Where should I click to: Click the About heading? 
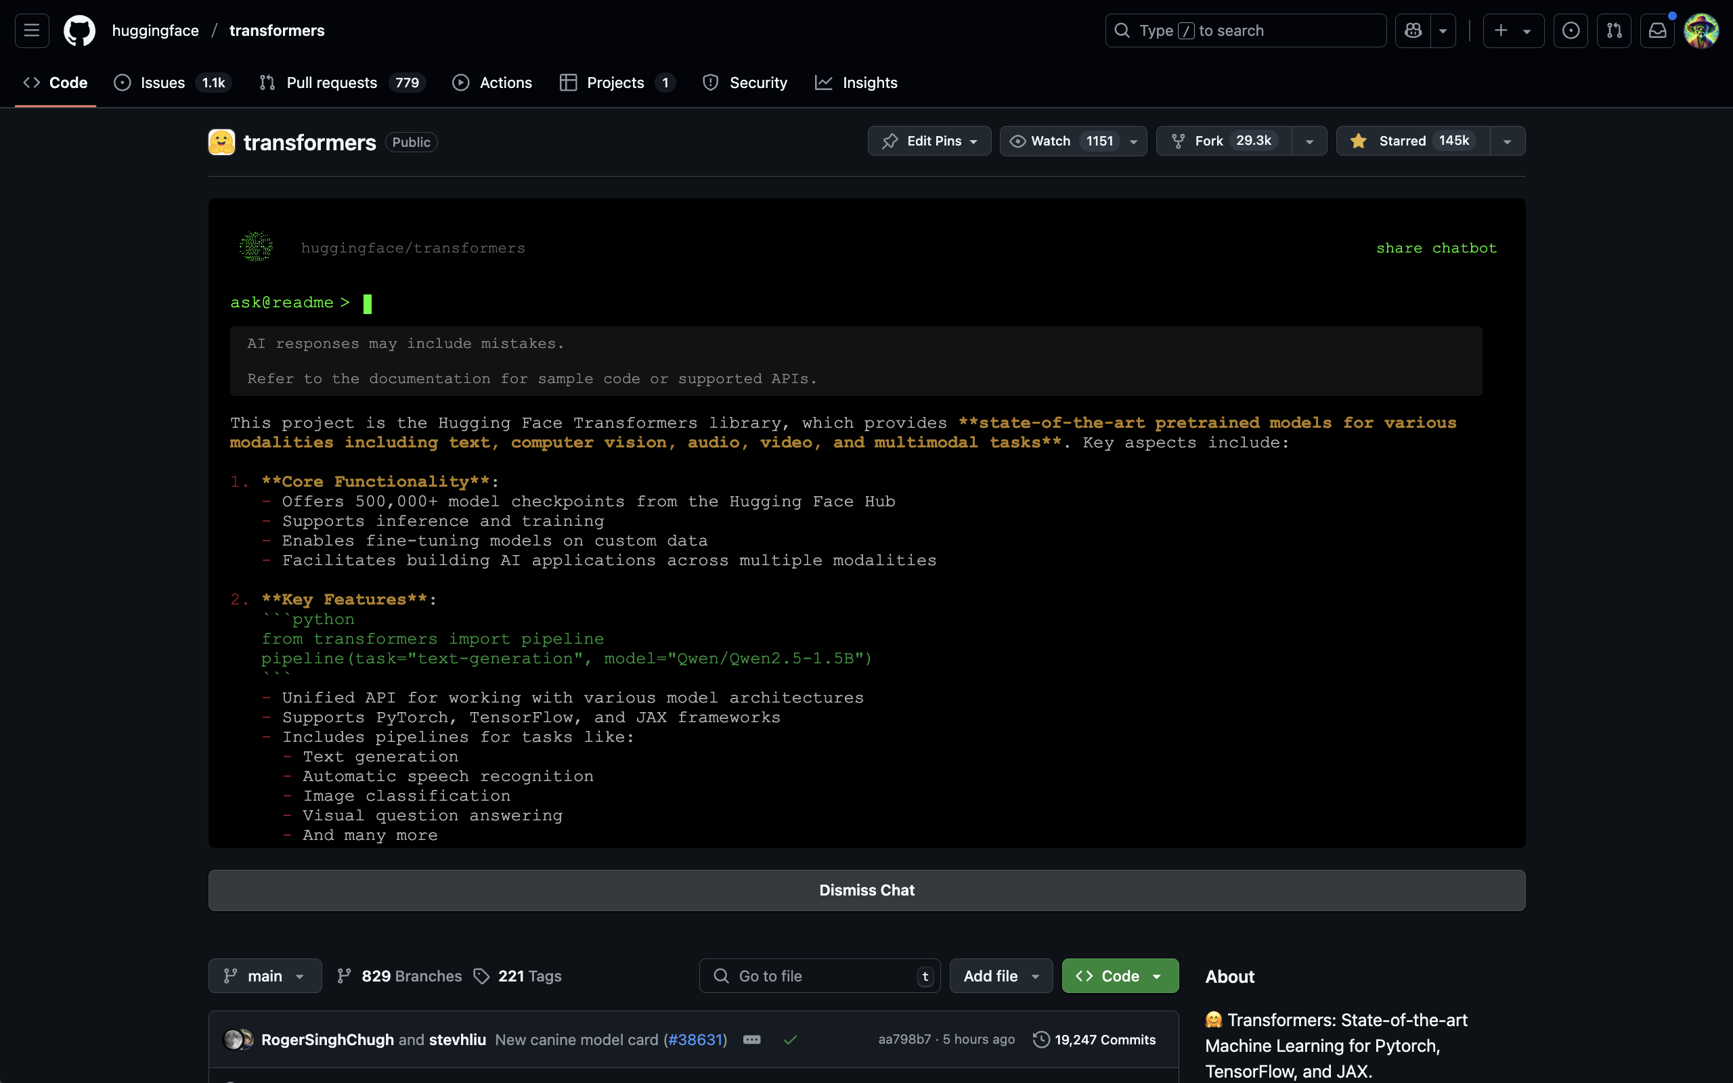tap(1229, 976)
